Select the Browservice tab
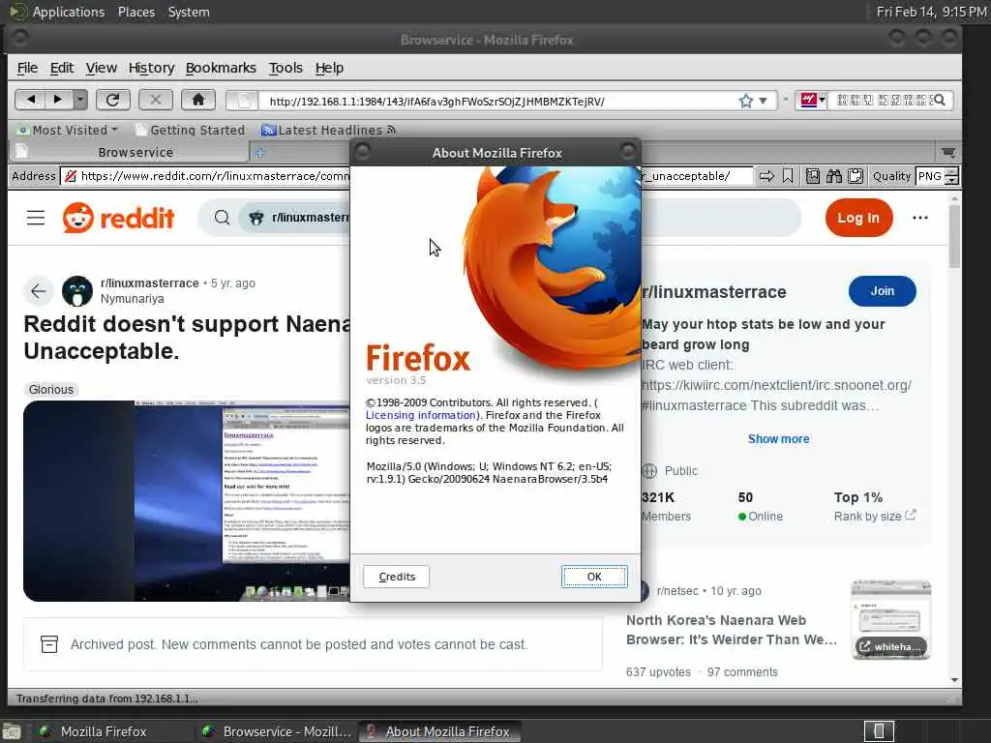The height and width of the screenshot is (743, 991). pos(131,152)
